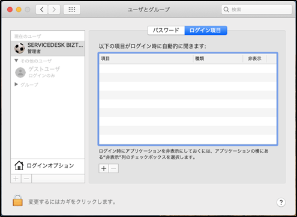Click the 種類 column header
The height and width of the screenshot is (217, 297).
(x=218, y=58)
